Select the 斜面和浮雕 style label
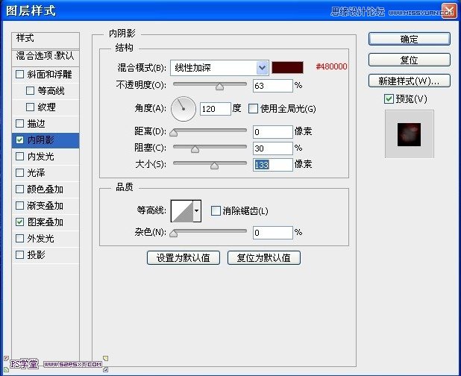This screenshot has height=376, width=461. (x=49, y=74)
